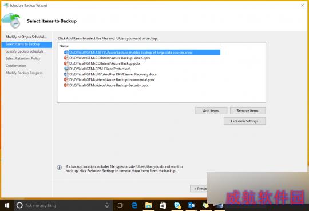Select the Select Items to Backup step

tap(26, 45)
